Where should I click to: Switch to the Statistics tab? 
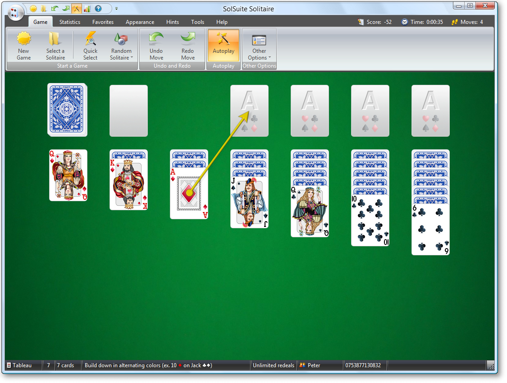coord(70,22)
